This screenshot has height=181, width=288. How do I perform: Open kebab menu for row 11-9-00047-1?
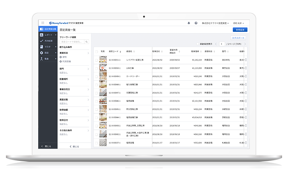point(246,93)
